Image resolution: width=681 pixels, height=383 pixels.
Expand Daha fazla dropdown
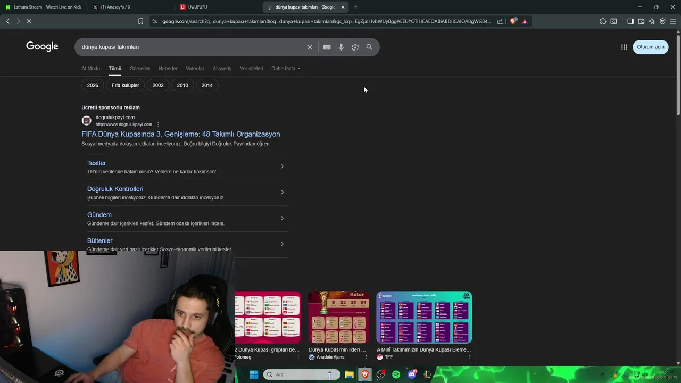286,69
